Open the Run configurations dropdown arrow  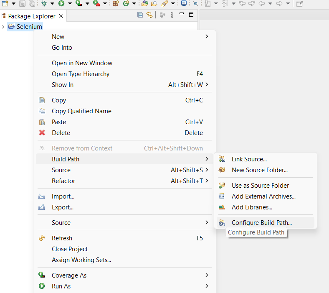70,4
